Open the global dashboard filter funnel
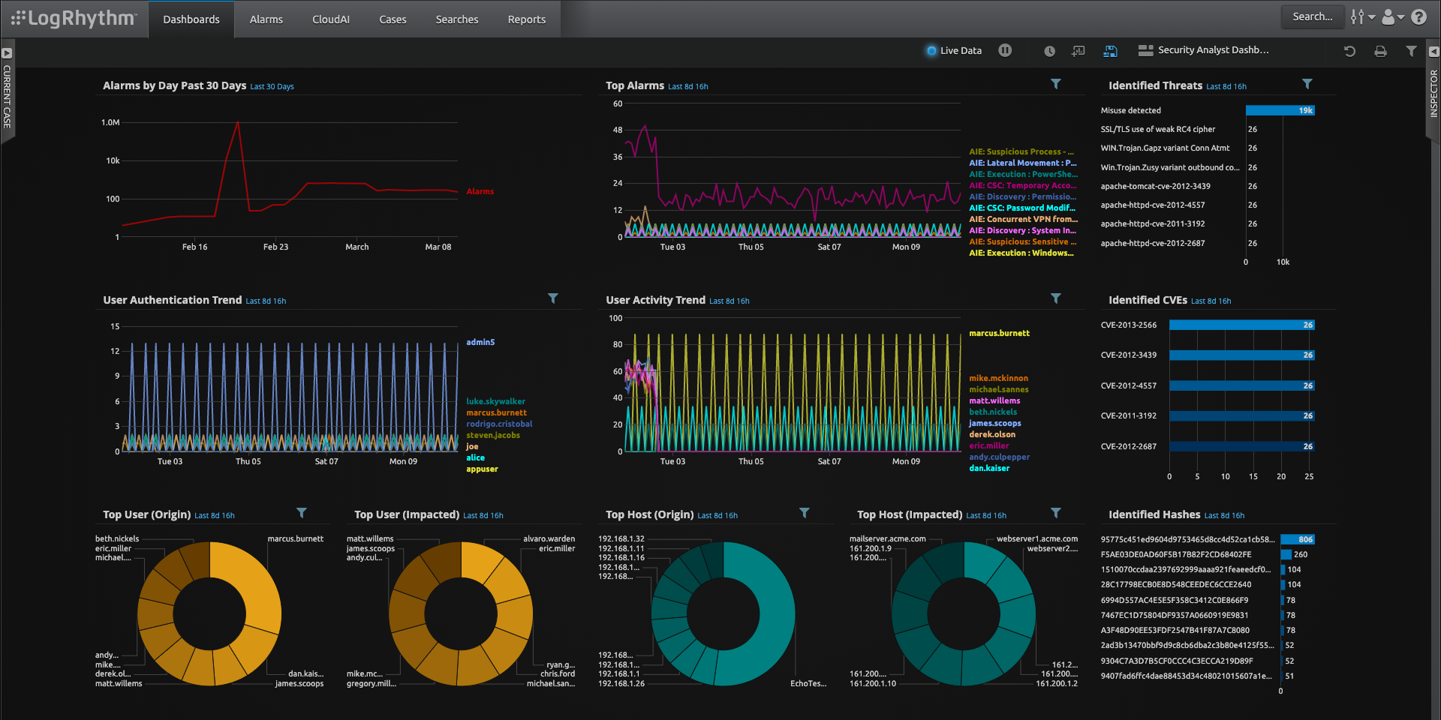1441x720 pixels. 1412,50
